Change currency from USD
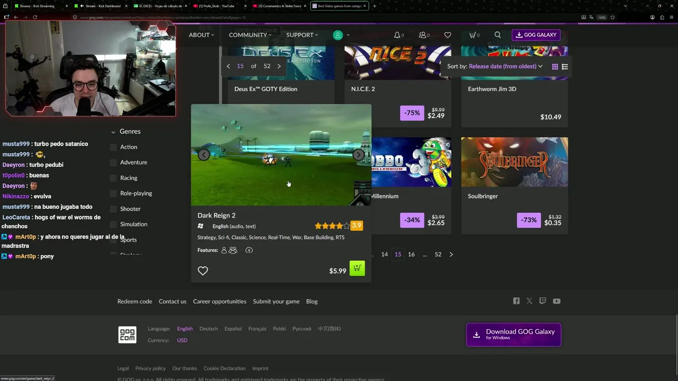Viewport: 678px width, 381px height. tap(182, 340)
